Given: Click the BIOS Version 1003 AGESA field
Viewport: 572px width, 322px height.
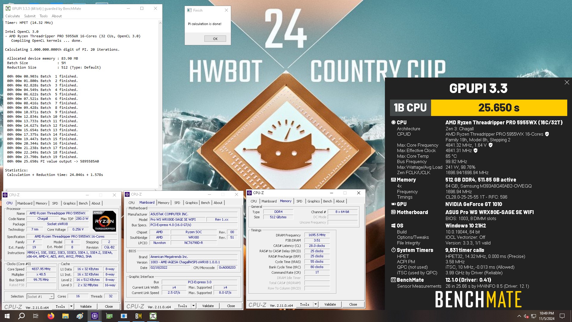Looking at the screenshot, I should click(193, 262).
